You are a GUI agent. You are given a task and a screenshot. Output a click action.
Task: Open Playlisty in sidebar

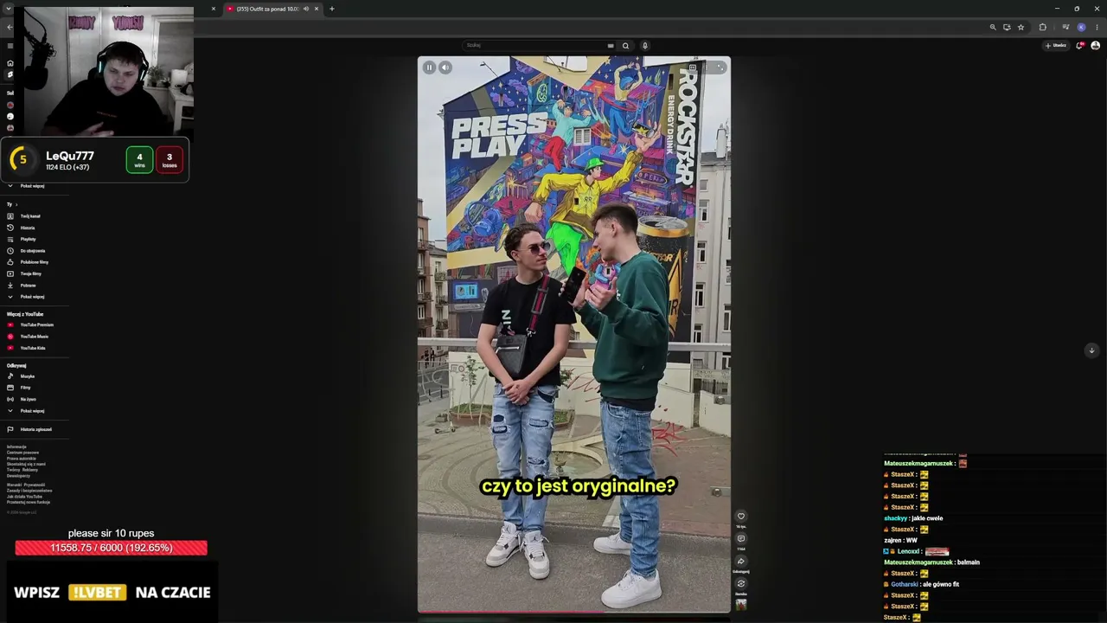[x=29, y=239]
